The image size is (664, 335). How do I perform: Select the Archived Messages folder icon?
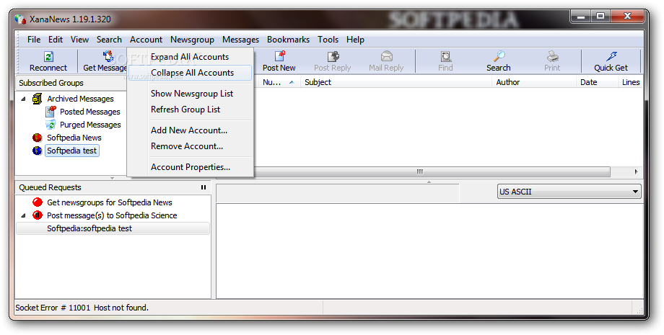pyautogui.click(x=38, y=99)
